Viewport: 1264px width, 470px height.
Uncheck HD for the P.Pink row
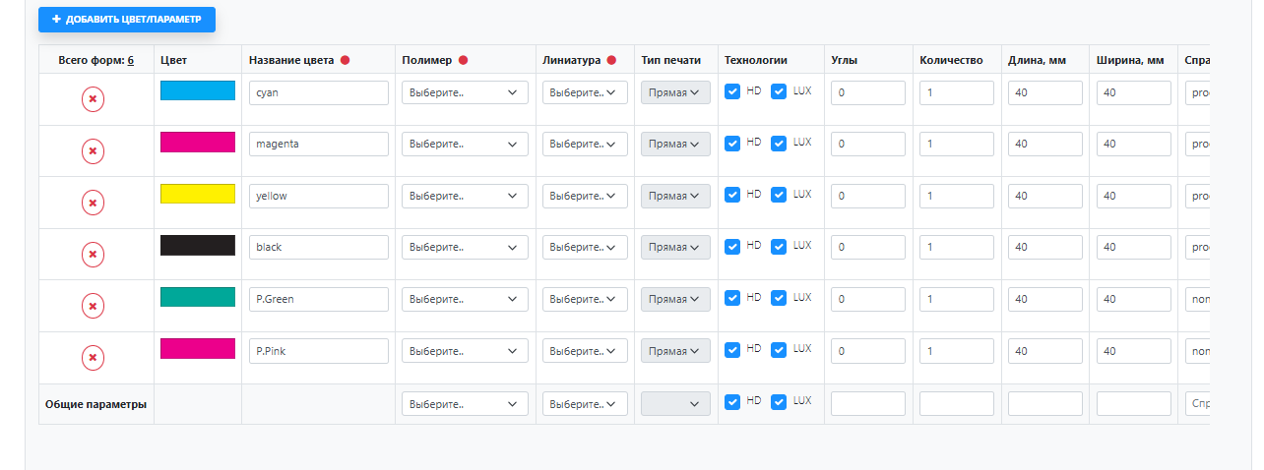(x=732, y=349)
